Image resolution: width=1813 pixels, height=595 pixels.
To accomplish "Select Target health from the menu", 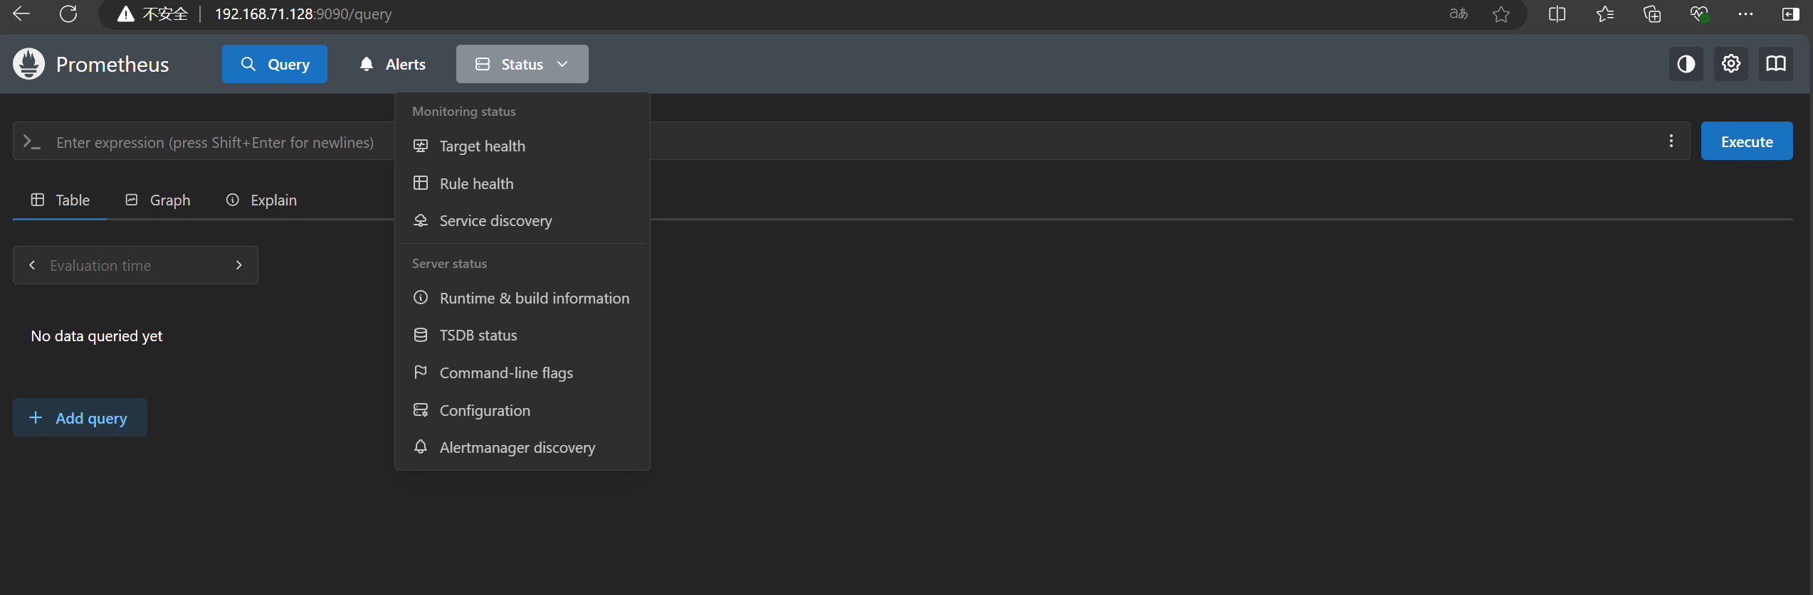I will [x=522, y=146].
